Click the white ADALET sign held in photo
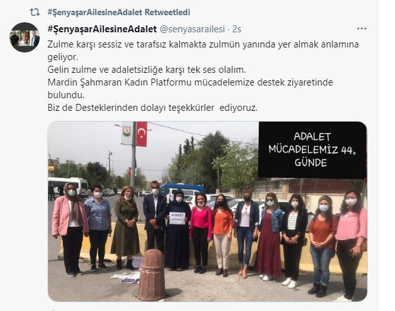 point(177,219)
